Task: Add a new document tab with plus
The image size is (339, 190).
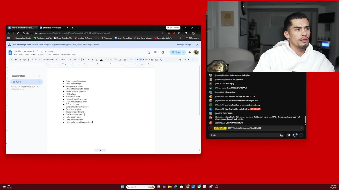Action: [x=39, y=76]
